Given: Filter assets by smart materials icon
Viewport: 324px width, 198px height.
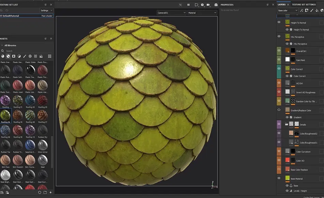Looking at the screenshot, I should [8, 56].
